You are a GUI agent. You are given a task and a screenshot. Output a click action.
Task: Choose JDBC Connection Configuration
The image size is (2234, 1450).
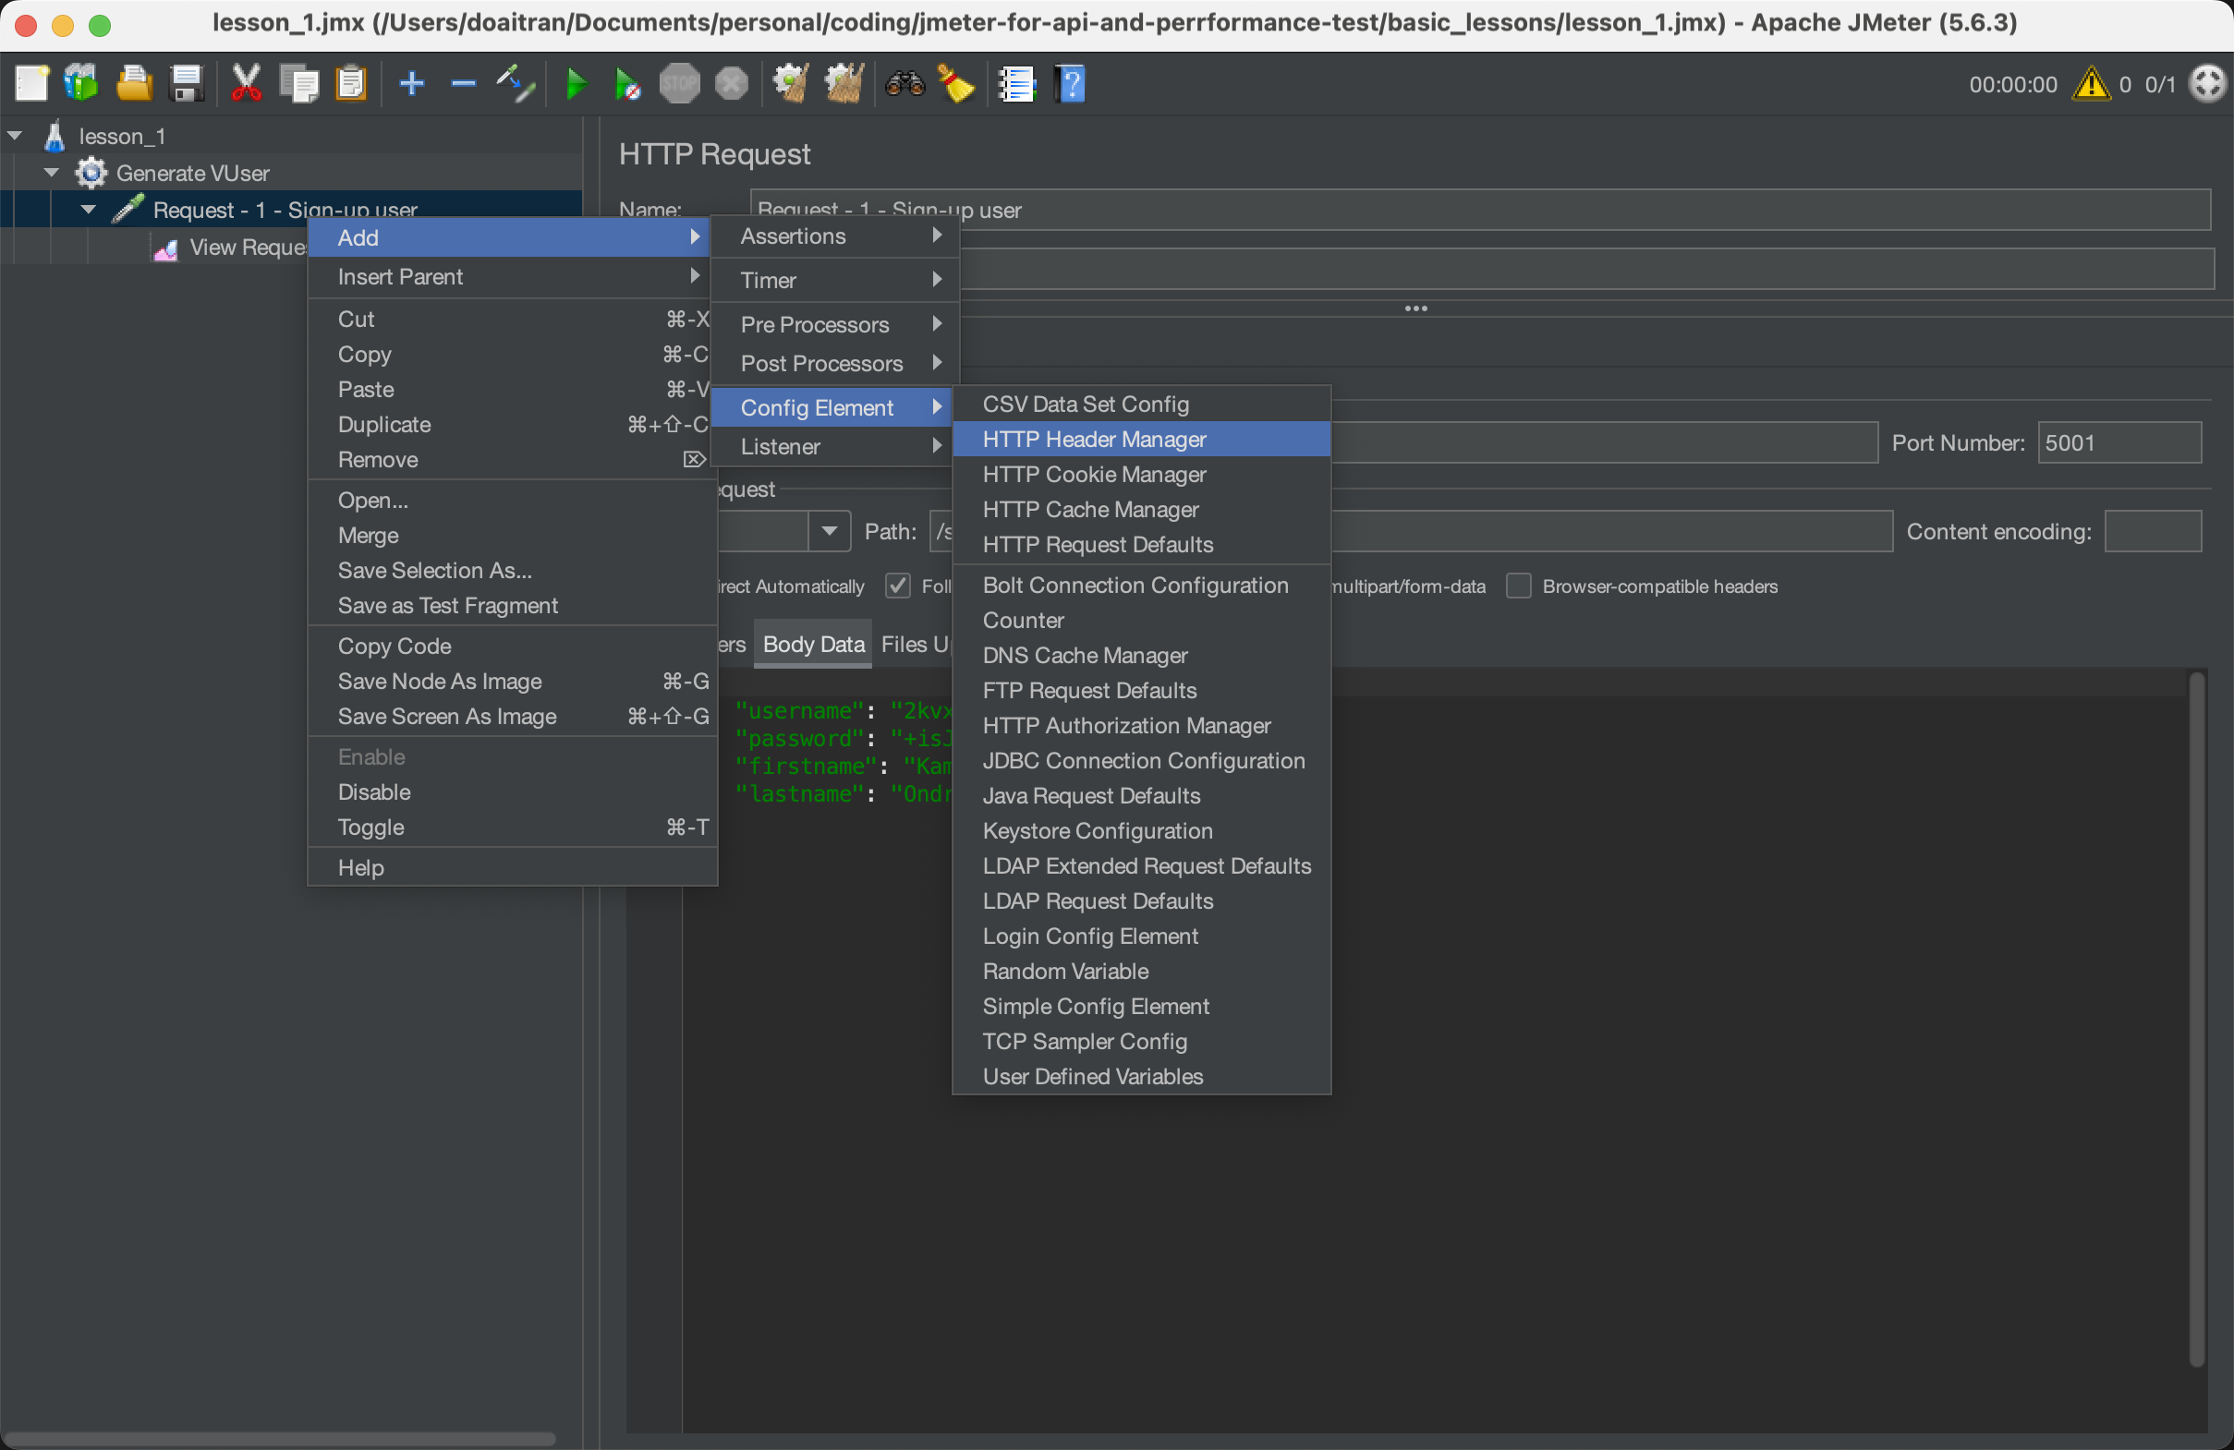click(x=1141, y=761)
